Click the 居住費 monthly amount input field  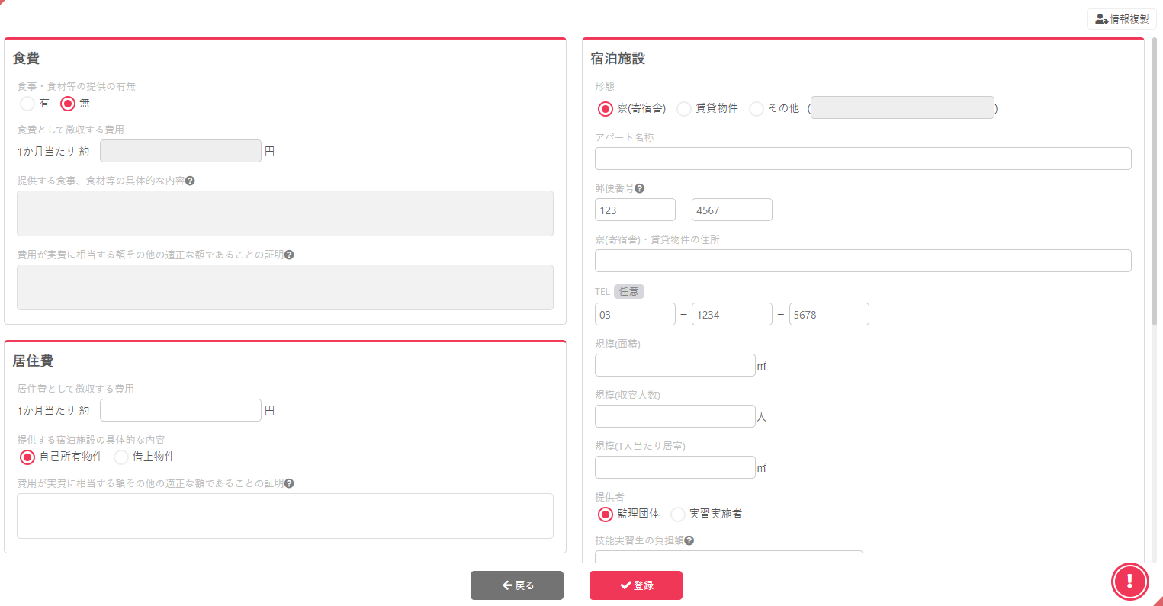(x=181, y=410)
